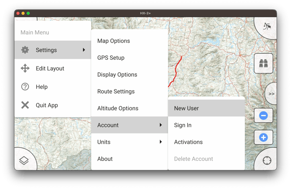Viewport: 291px width, 189px height.
Task: Click the Settings gear icon
Action: [25, 50]
